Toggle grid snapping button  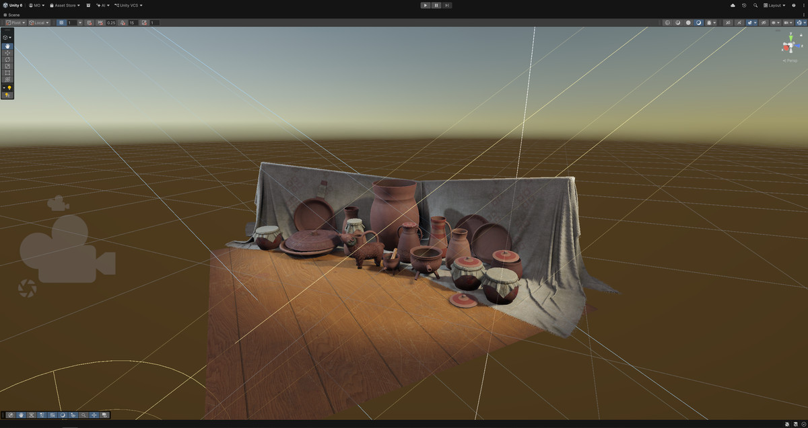[x=89, y=22]
